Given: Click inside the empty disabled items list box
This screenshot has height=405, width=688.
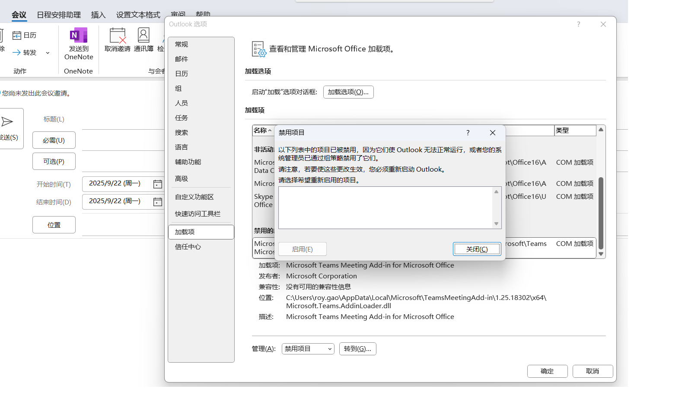Looking at the screenshot, I should [x=385, y=207].
